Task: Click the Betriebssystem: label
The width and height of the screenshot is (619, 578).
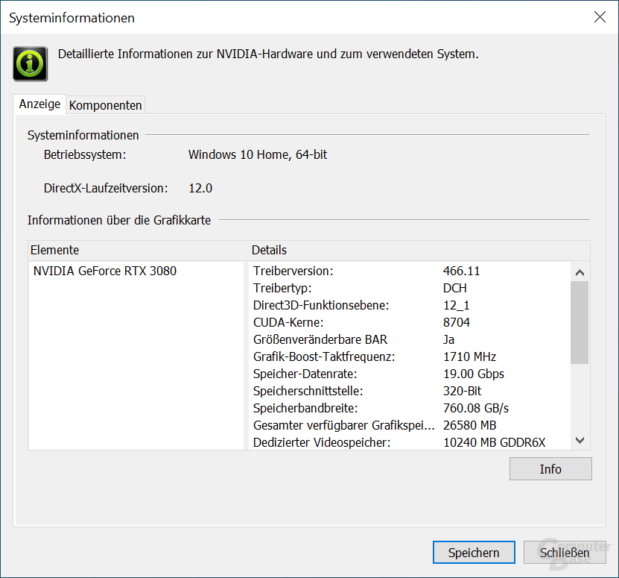Action: pos(85,154)
